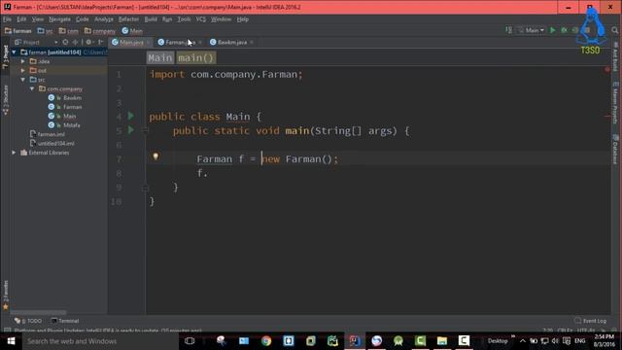Open Project panel settings gear
The width and height of the screenshot is (622, 350).
(x=89, y=42)
